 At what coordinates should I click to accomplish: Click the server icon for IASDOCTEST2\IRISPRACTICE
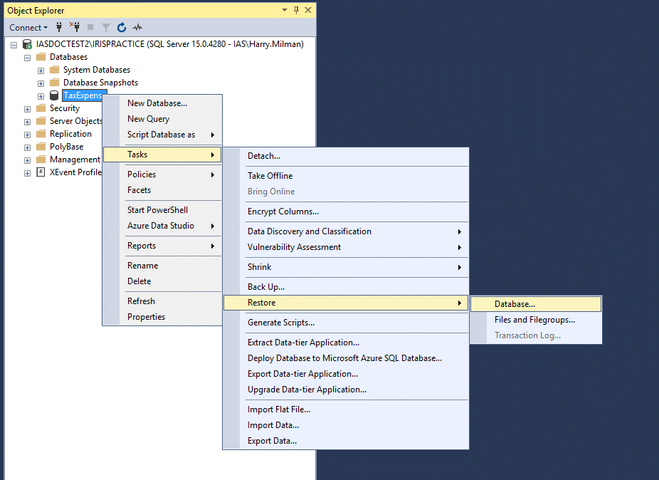click(x=27, y=44)
